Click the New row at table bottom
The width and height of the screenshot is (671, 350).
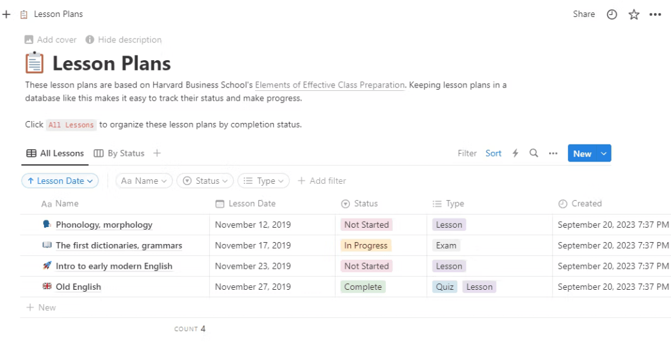click(41, 307)
